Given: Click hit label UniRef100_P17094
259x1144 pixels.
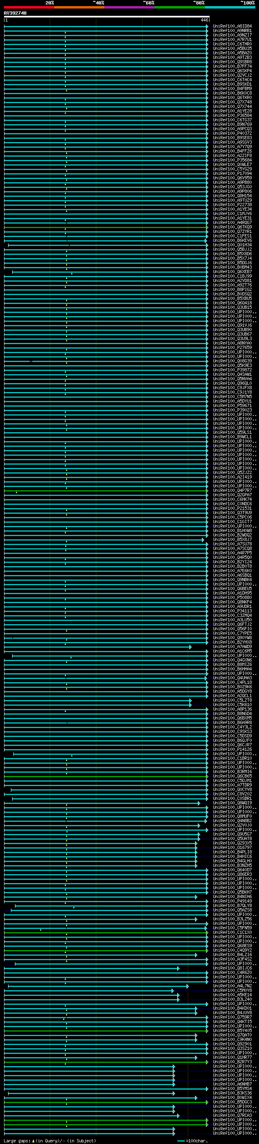Looking at the screenshot, I should click(x=232, y=174).
